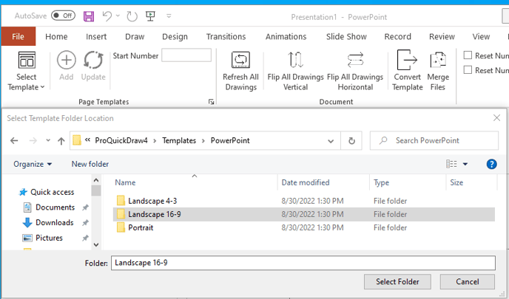Undo the last action
Viewport: 509px width, 299px height.
[x=107, y=16]
